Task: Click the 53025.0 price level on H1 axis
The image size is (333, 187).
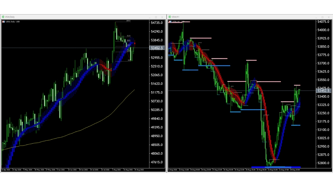Action: pyautogui.click(x=323, y=138)
